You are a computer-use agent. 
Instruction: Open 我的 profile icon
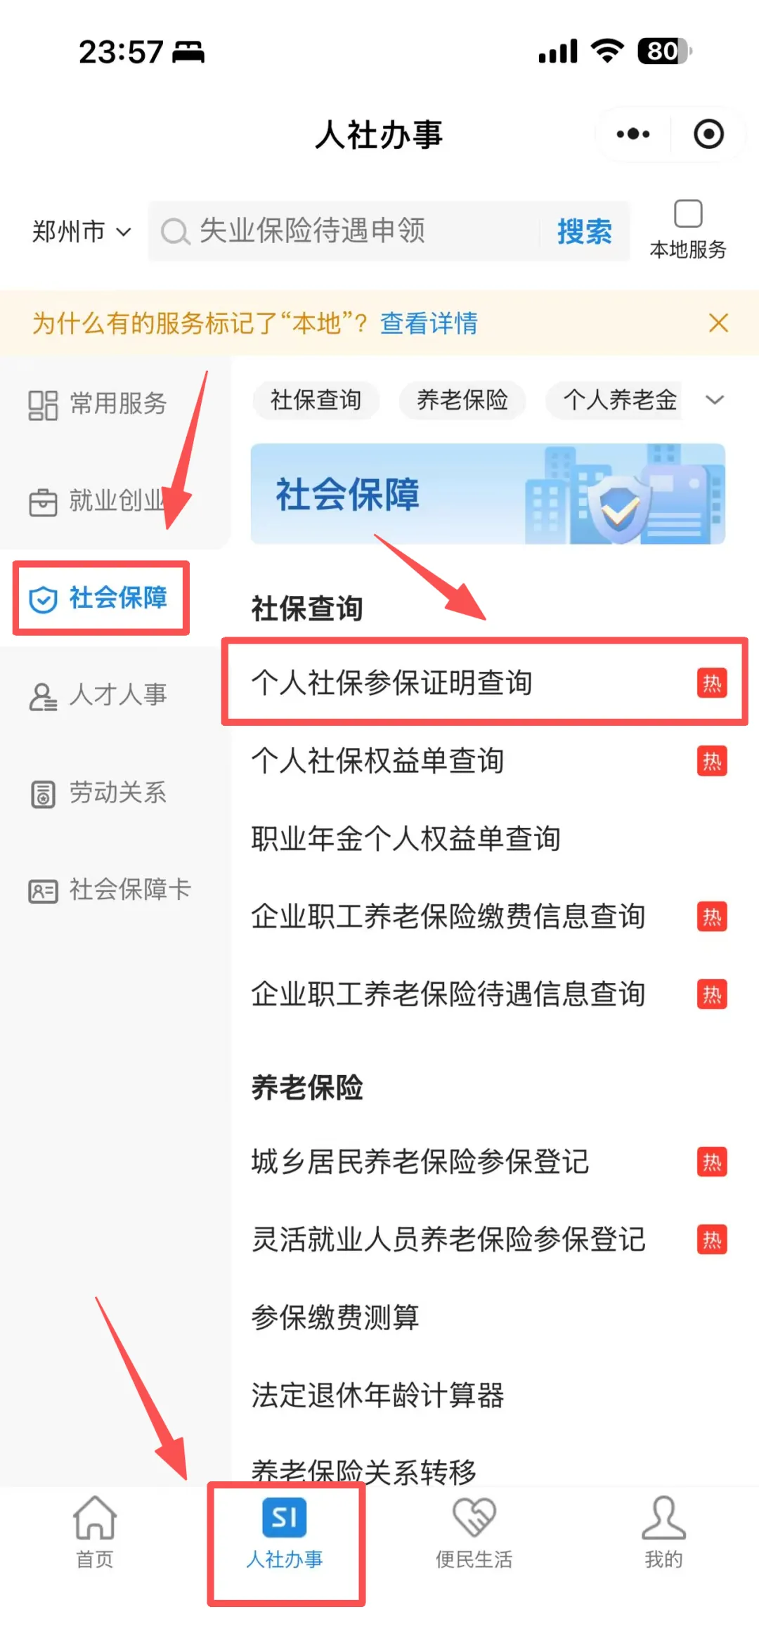[663, 1517]
